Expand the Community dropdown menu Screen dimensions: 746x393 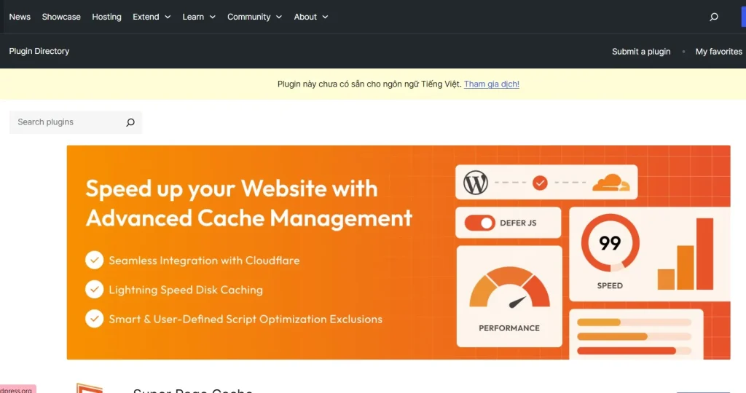[254, 17]
